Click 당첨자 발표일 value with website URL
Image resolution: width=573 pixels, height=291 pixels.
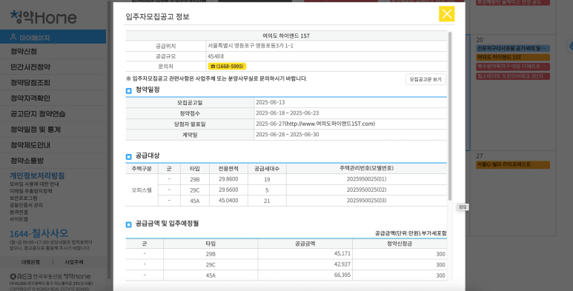[x=315, y=124]
